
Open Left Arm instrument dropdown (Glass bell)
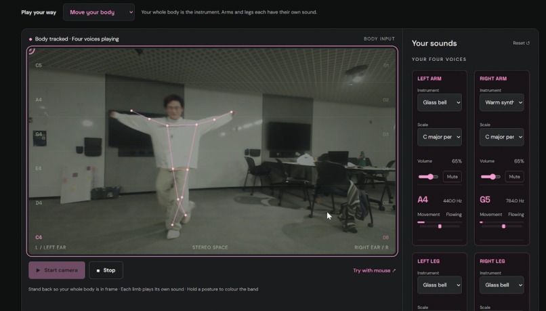pos(440,102)
